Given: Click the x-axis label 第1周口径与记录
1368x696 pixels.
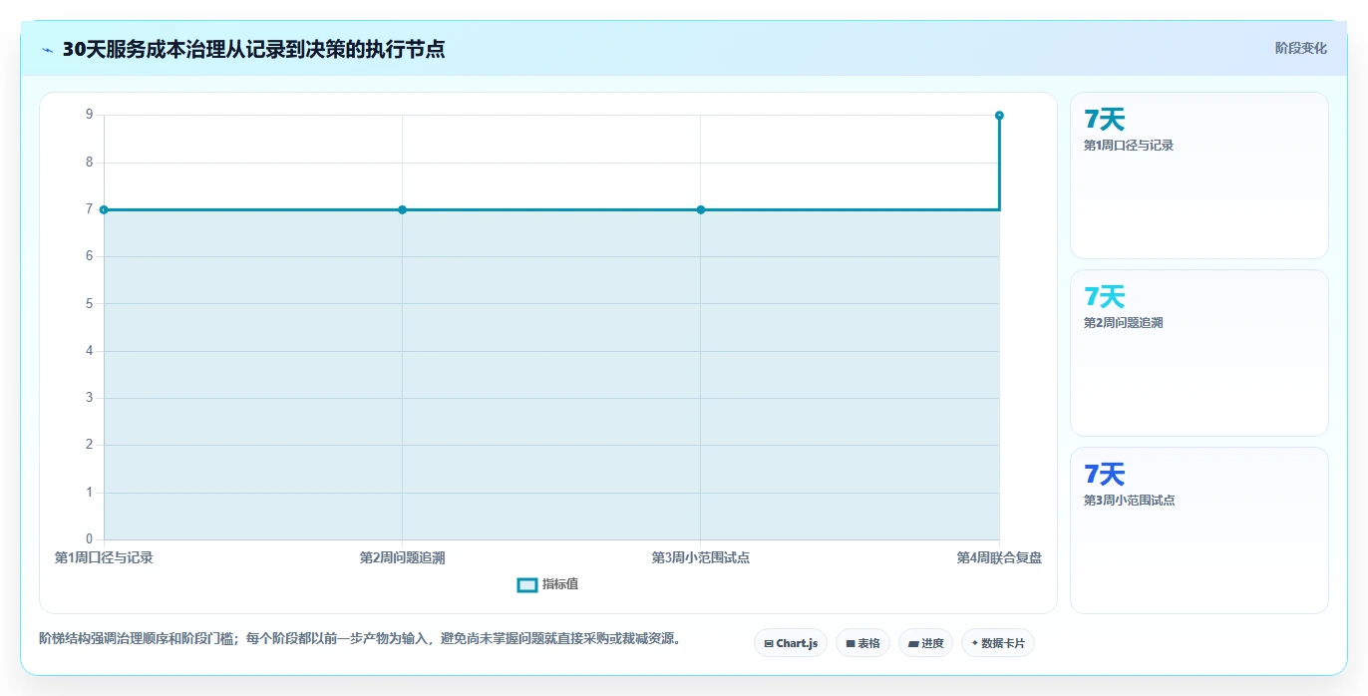Looking at the screenshot, I should pos(104,558).
